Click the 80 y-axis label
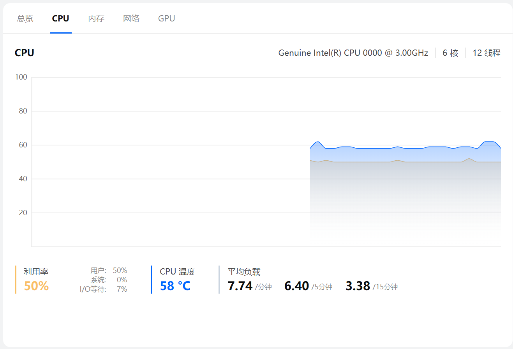 [x=23, y=111]
